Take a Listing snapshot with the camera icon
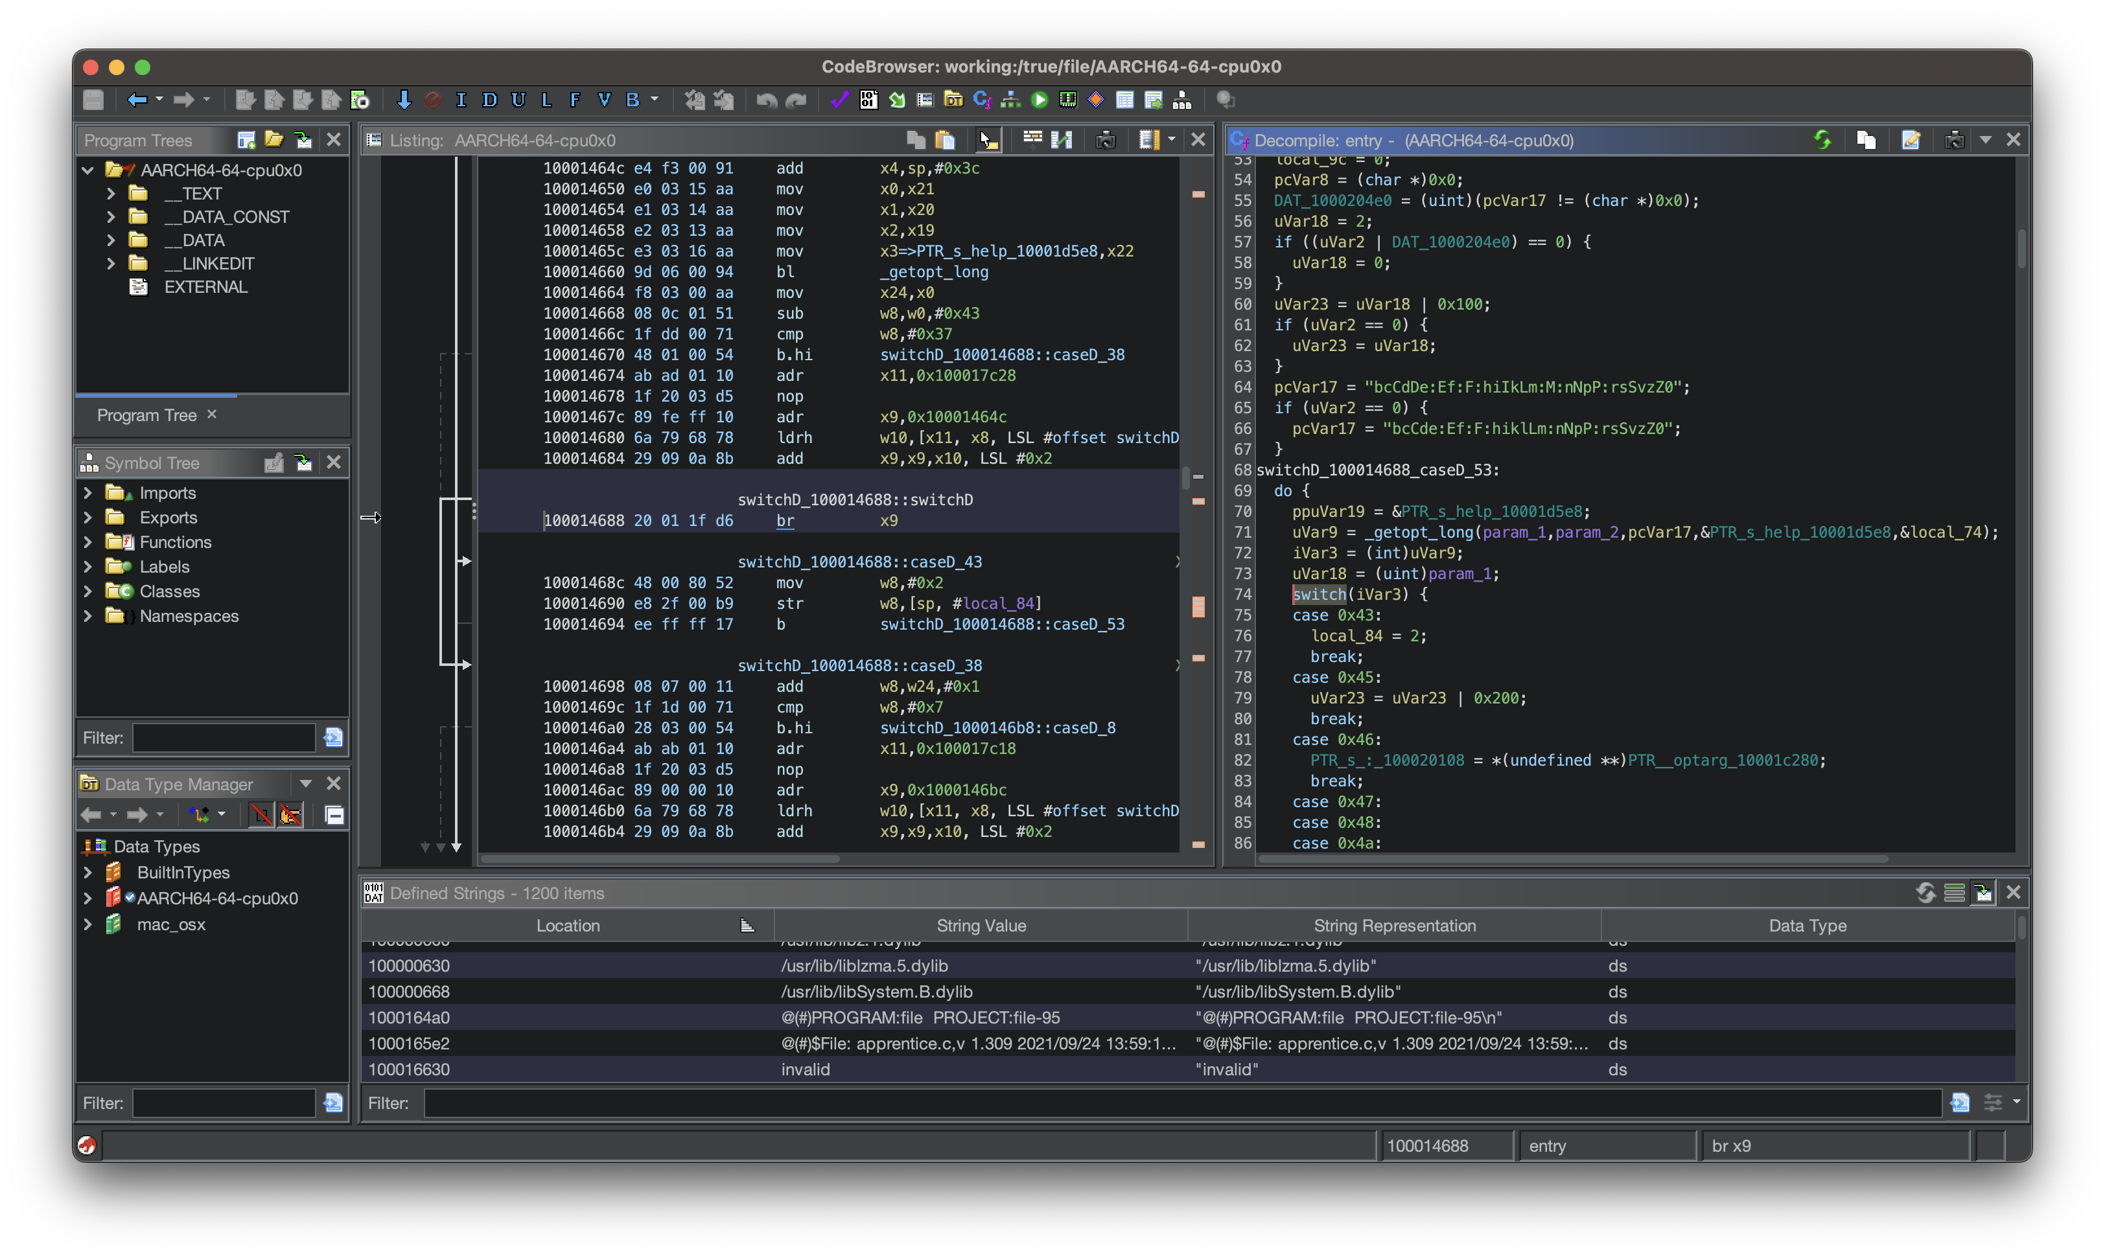Viewport: 2105px width, 1258px height. 1105,140
